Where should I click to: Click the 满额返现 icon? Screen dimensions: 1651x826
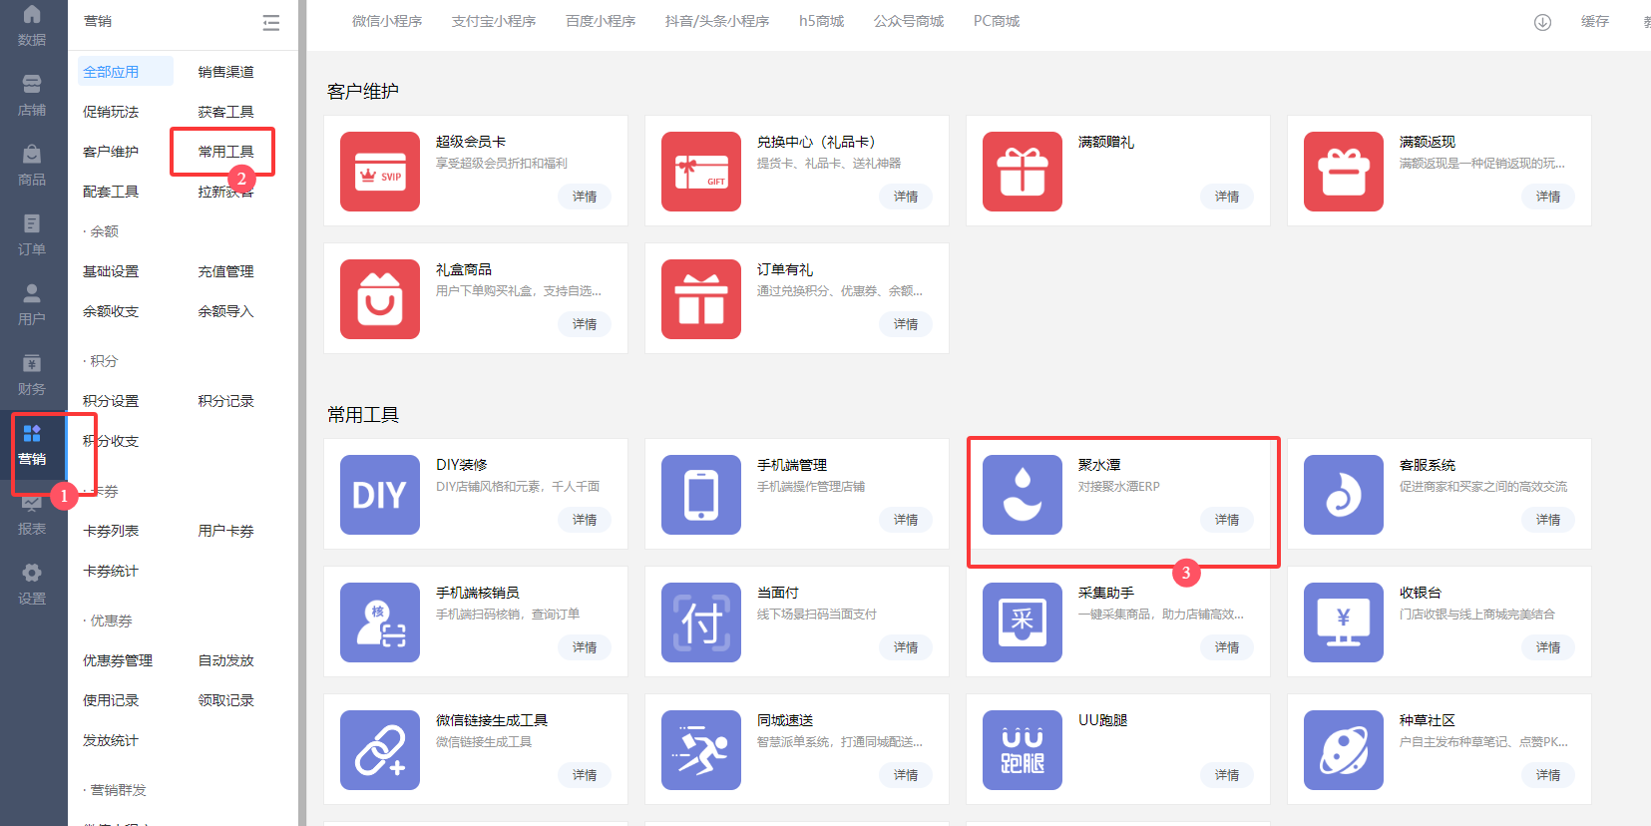pos(1344,172)
